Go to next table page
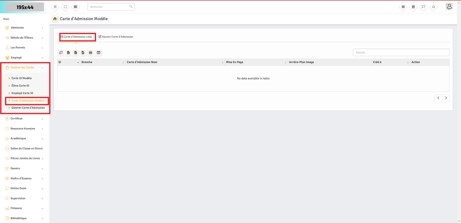Image resolution: width=461 pixels, height=223 pixels. [x=446, y=98]
